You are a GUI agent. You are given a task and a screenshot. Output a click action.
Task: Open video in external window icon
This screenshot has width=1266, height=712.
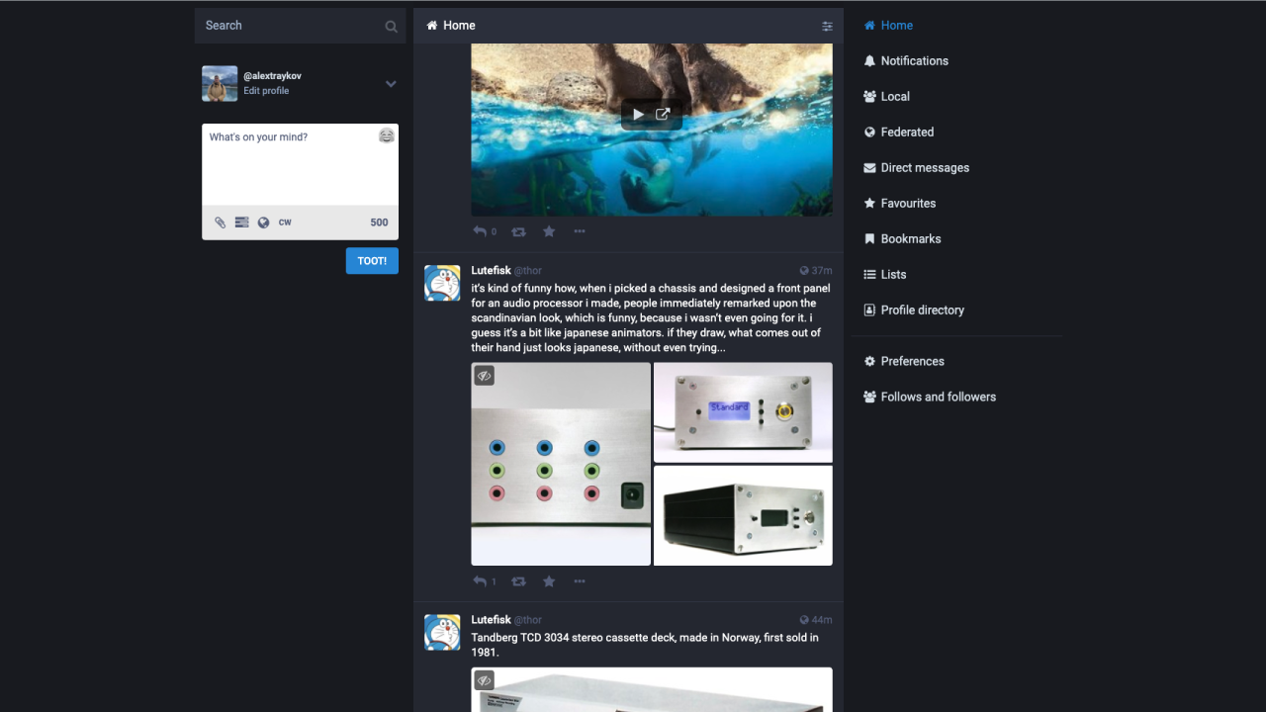tap(664, 114)
